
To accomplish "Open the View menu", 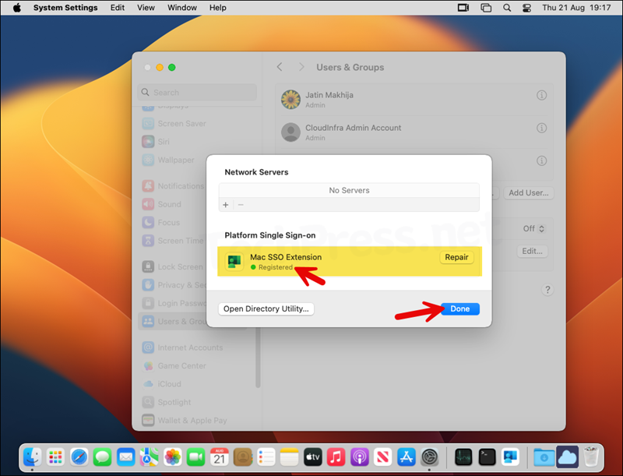I will [x=146, y=8].
